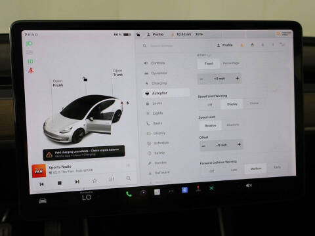The image size is (315, 236).
Task: Set Forward Collision Warning to Late
Action: [234, 170]
